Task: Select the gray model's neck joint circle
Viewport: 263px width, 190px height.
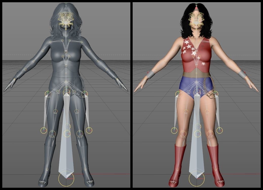Action: click(66, 29)
